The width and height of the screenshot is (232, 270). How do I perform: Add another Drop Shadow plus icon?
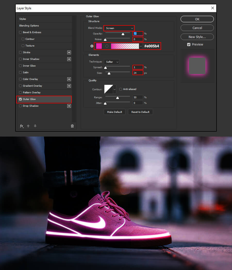[69, 106]
